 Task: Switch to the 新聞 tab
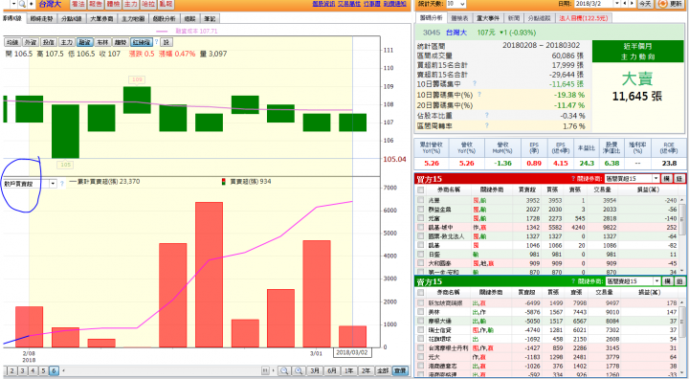tap(513, 18)
